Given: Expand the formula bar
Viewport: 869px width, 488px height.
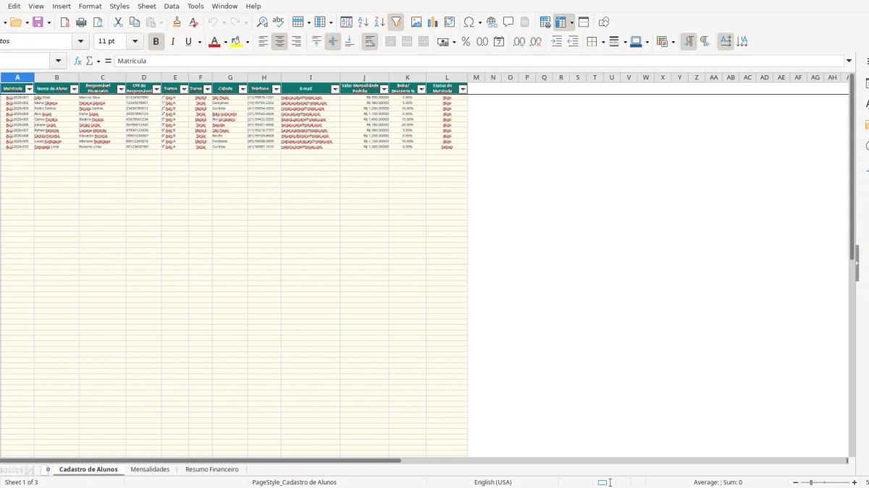Looking at the screenshot, I should 849,61.
